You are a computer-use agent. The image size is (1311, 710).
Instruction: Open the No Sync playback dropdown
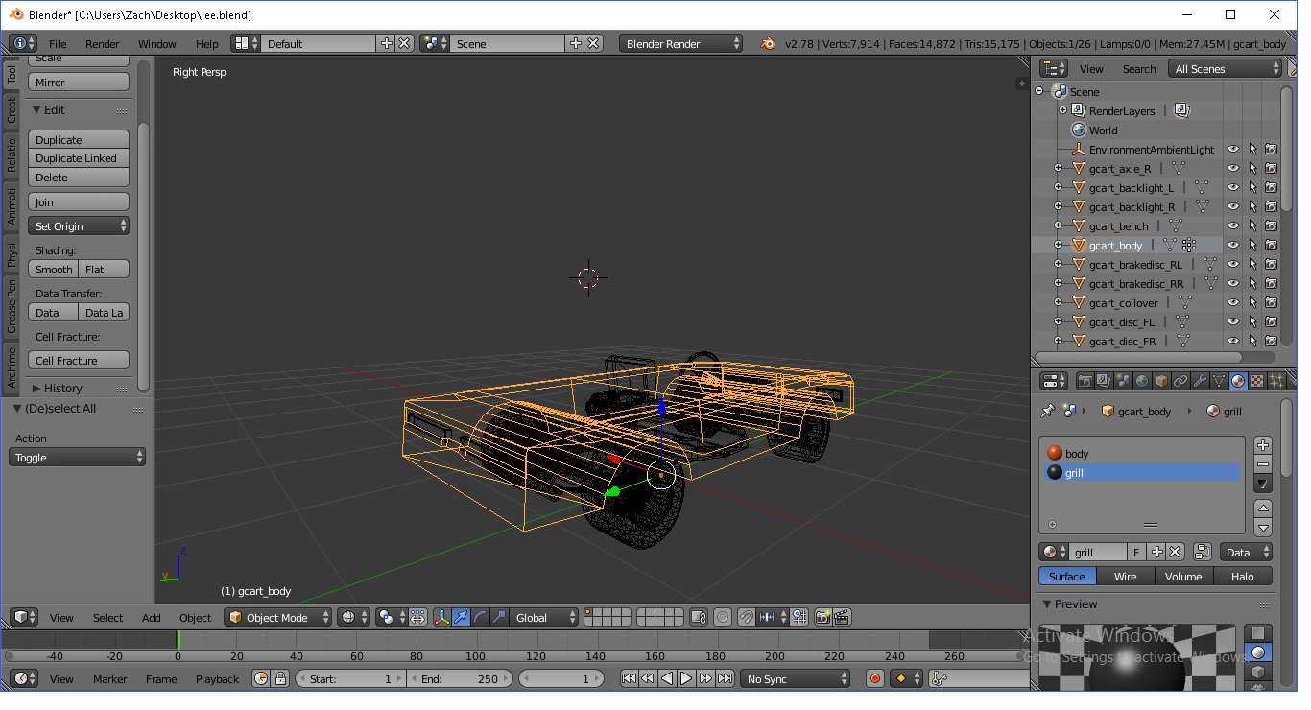click(796, 678)
